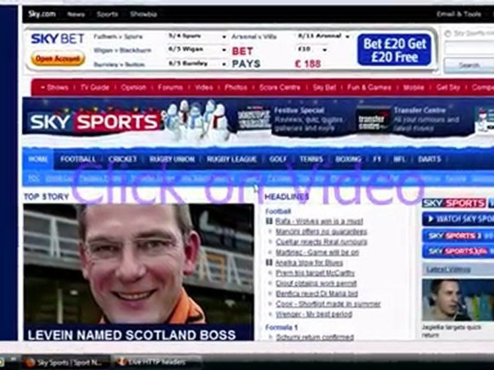Click the search text field

pyautogui.click(x=469, y=48)
